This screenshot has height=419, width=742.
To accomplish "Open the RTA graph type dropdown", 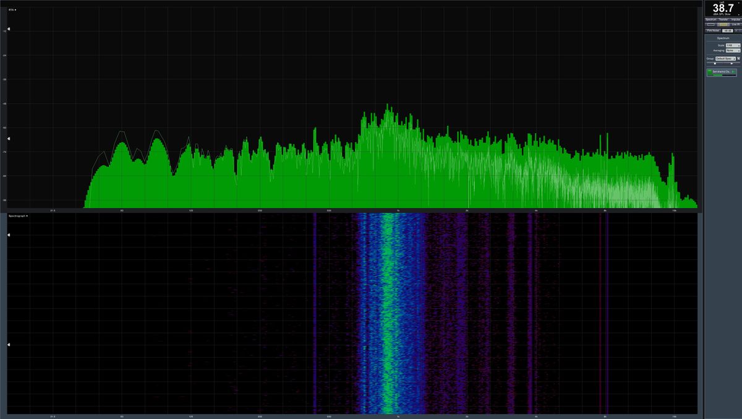I will click(12, 10).
